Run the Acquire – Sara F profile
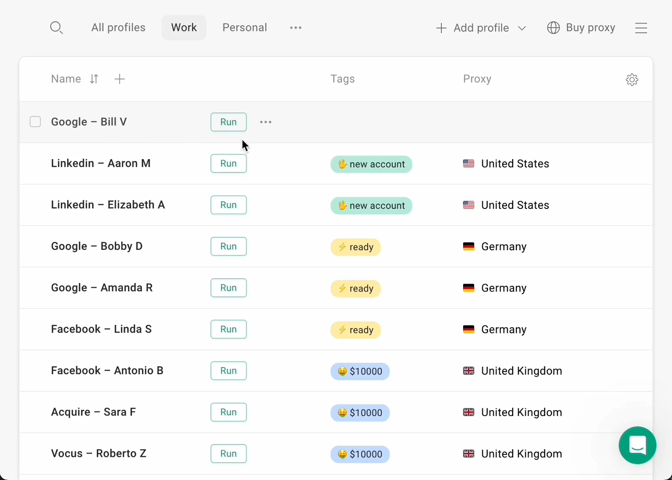Viewport: 672px width, 480px height. 228,412
